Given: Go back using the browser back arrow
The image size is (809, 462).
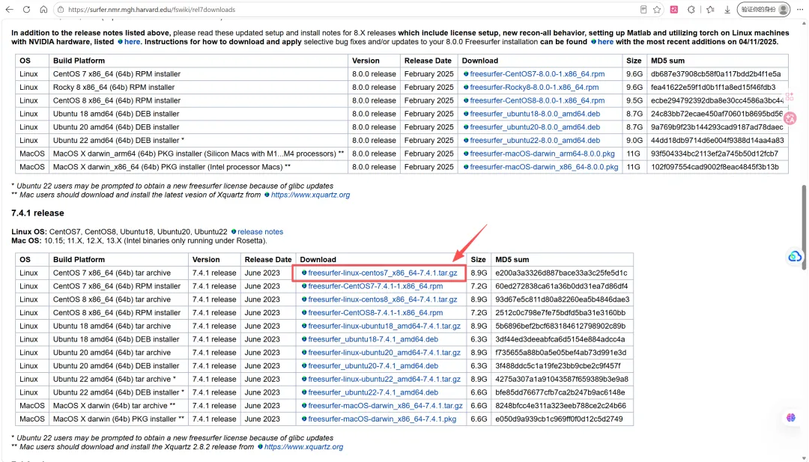Looking at the screenshot, I should pos(9,9).
